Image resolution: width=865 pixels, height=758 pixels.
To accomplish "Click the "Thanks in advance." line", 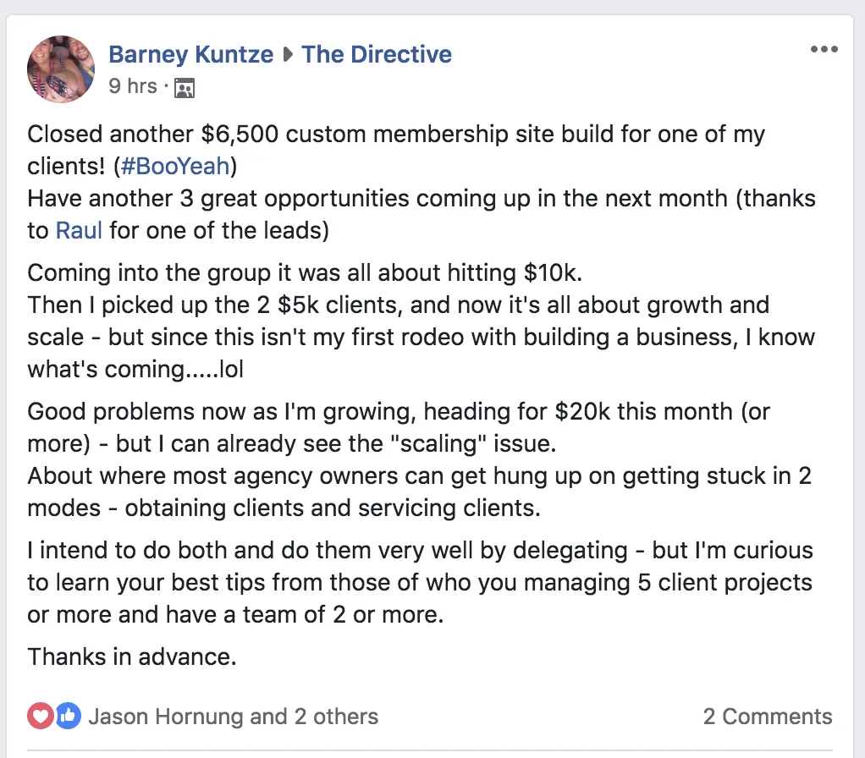I will click(131, 656).
